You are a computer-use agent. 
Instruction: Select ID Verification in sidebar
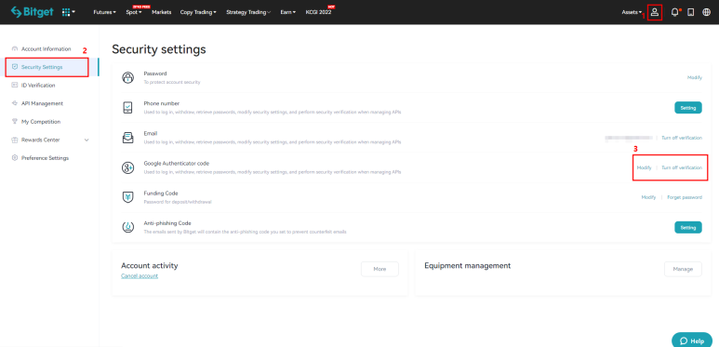[x=38, y=86]
